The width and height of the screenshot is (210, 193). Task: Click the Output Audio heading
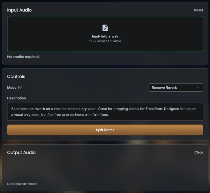21,152
